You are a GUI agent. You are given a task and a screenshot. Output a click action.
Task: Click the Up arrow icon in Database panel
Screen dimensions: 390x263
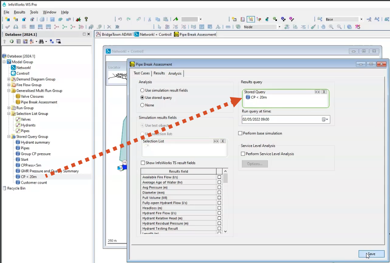(4, 41)
